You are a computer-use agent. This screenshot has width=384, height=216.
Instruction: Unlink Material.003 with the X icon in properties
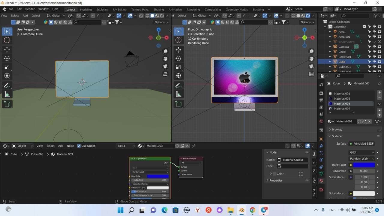pos(369,121)
